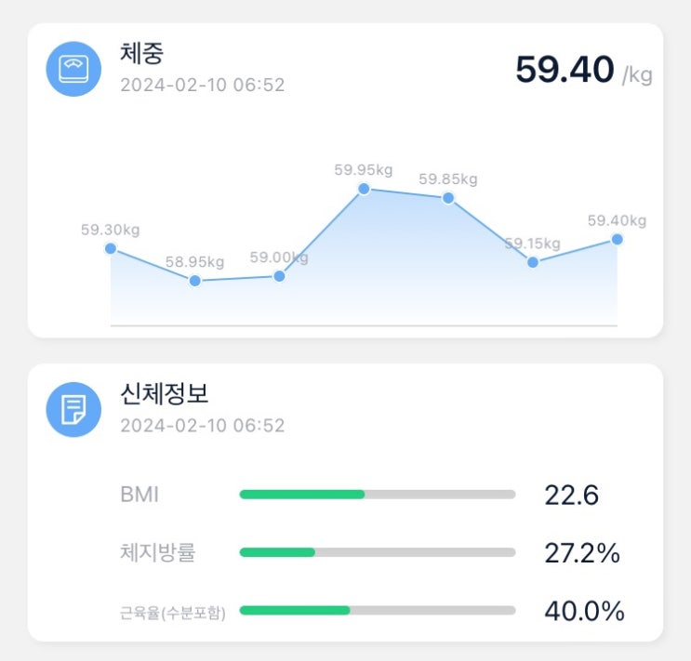
Task: Select the 59.95kg chart data point
Action: 364,189
